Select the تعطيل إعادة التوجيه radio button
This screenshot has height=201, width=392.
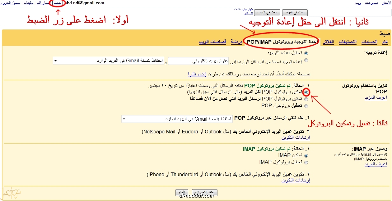pyautogui.click(x=306, y=53)
